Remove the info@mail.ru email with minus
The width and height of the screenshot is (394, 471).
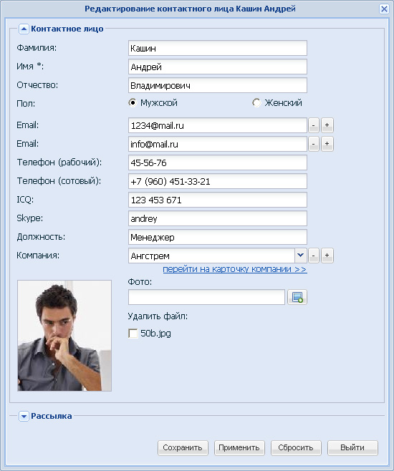[x=314, y=144]
